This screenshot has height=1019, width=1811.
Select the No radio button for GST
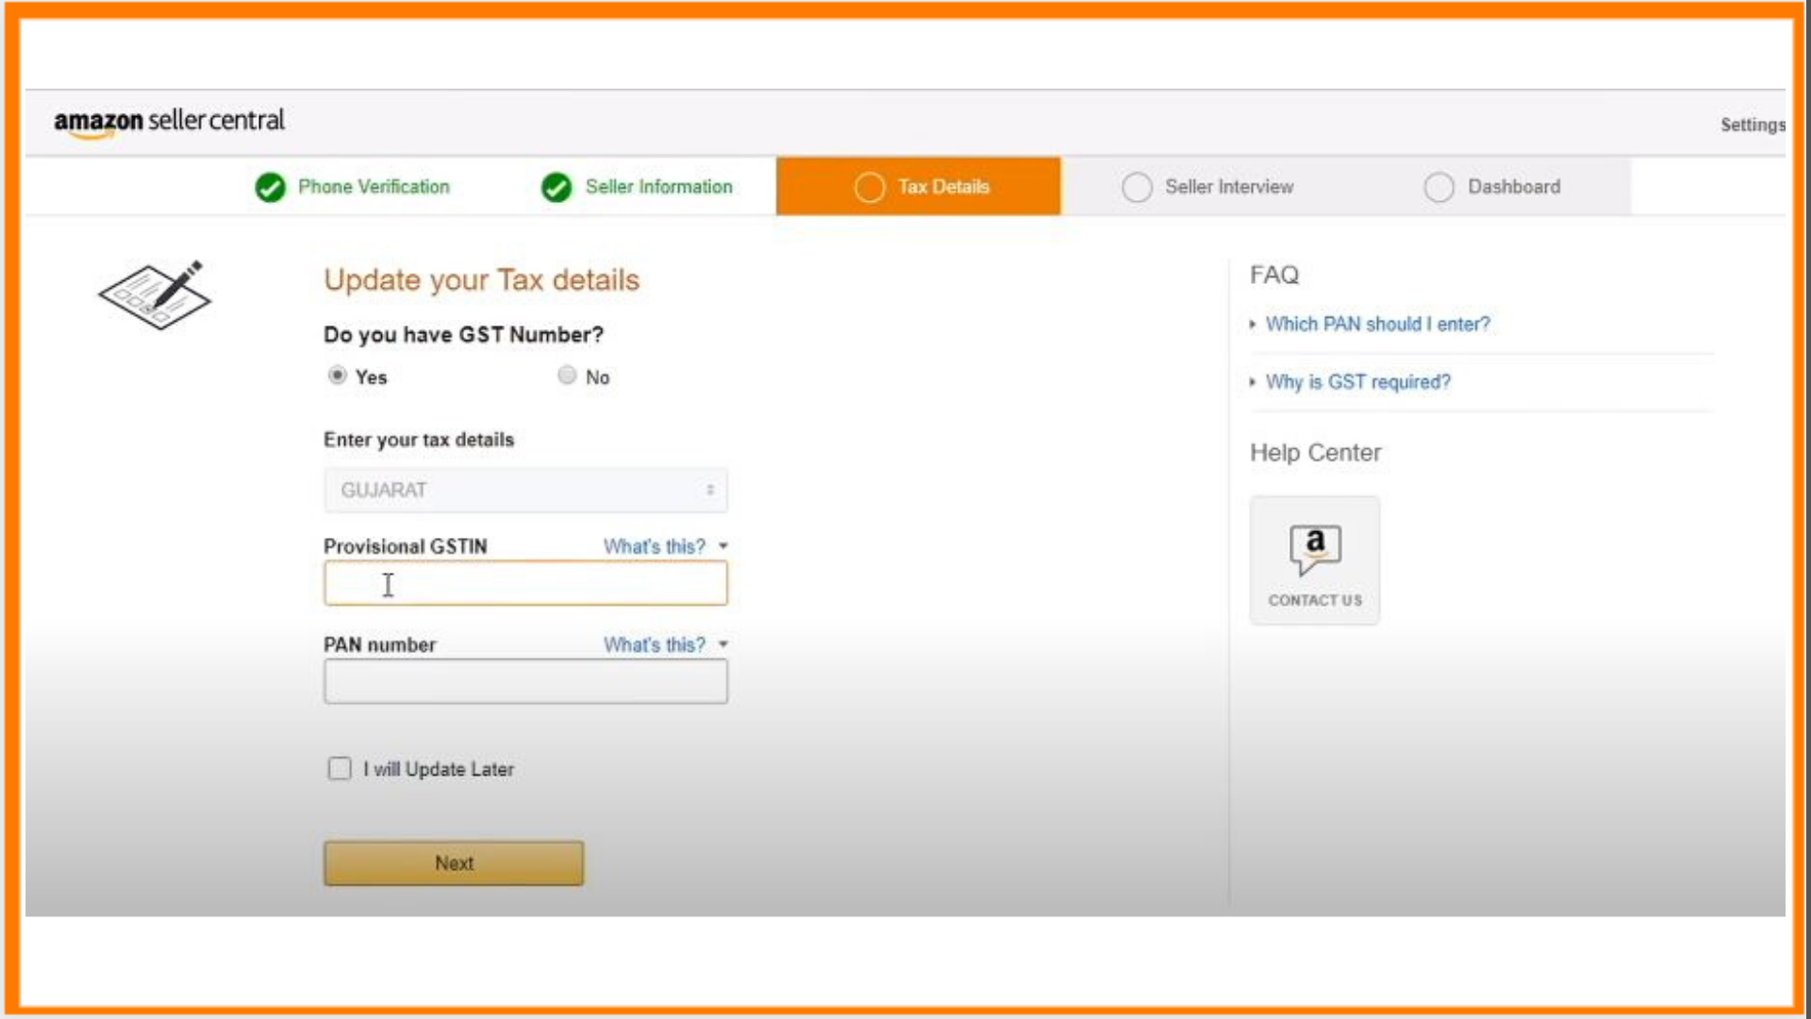click(x=565, y=376)
